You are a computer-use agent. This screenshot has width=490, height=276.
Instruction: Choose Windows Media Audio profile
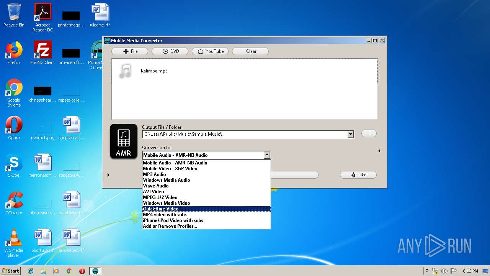coord(206,180)
